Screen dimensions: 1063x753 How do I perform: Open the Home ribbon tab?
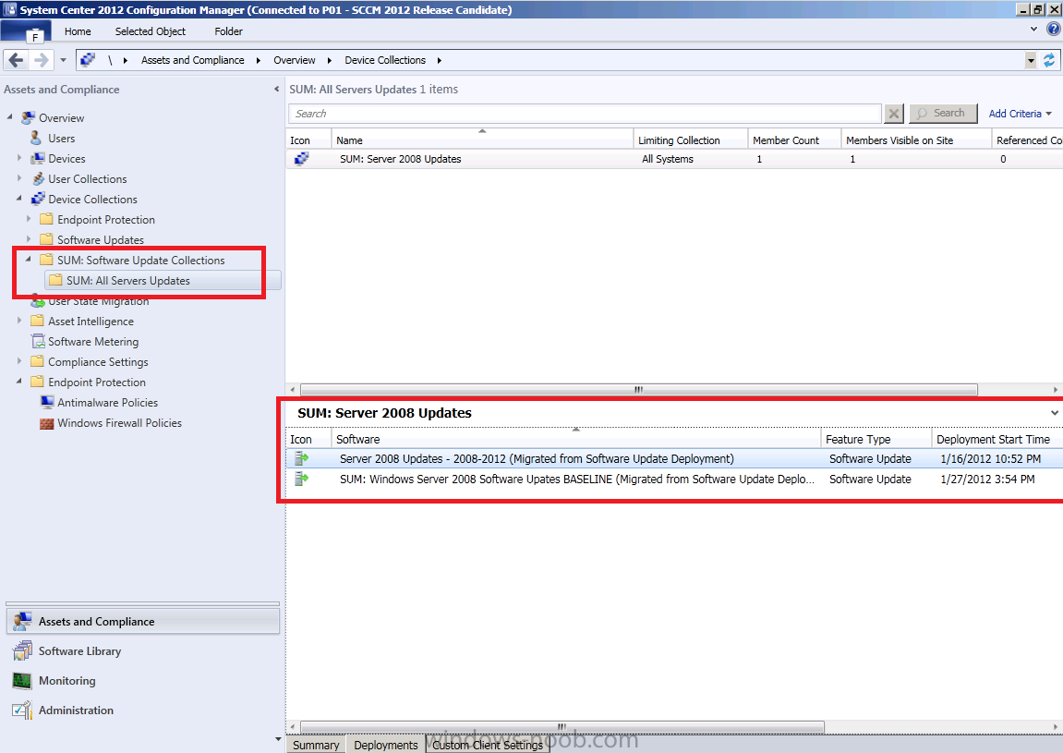[x=78, y=31]
